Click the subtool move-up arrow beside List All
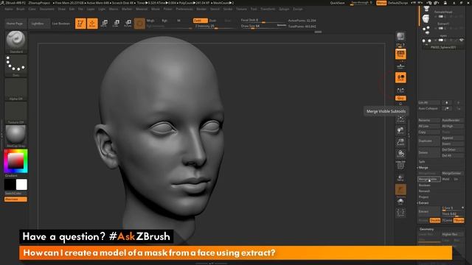 click(447, 102)
